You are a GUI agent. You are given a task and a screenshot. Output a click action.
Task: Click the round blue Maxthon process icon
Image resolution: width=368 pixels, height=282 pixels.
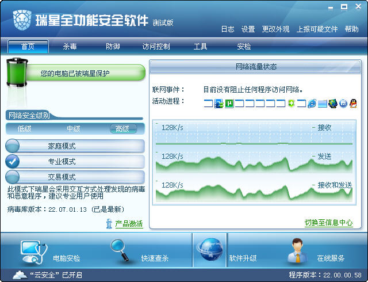pyautogui.click(x=343, y=104)
